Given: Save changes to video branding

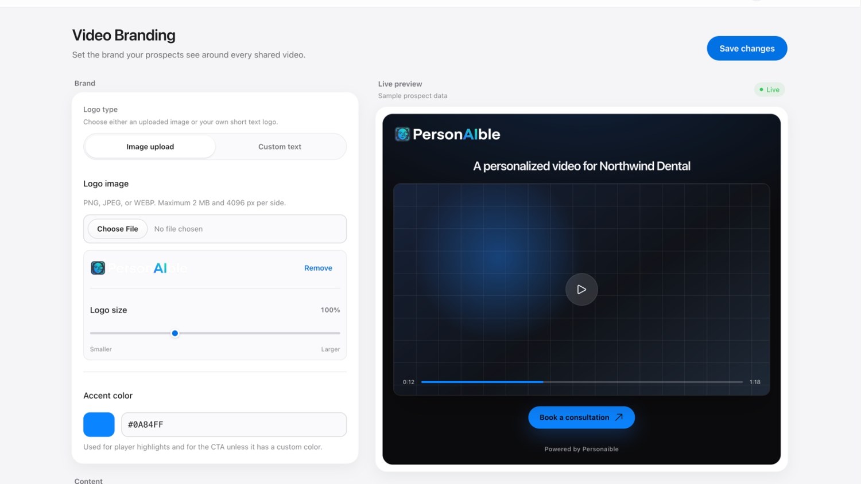Looking at the screenshot, I should tap(747, 48).
